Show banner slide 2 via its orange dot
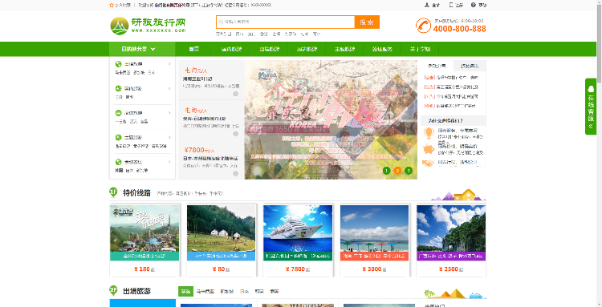Image resolution: width=602 pixels, height=307 pixels. (x=398, y=171)
